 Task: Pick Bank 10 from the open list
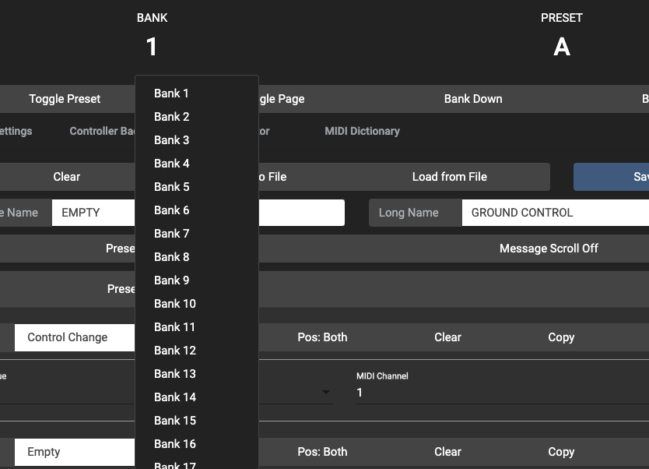(x=175, y=304)
